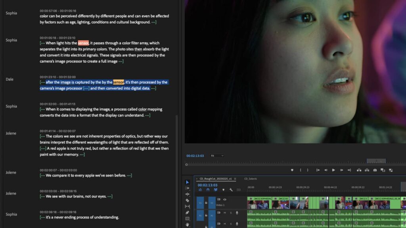Select the Ripple Edit tool

(188, 194)
